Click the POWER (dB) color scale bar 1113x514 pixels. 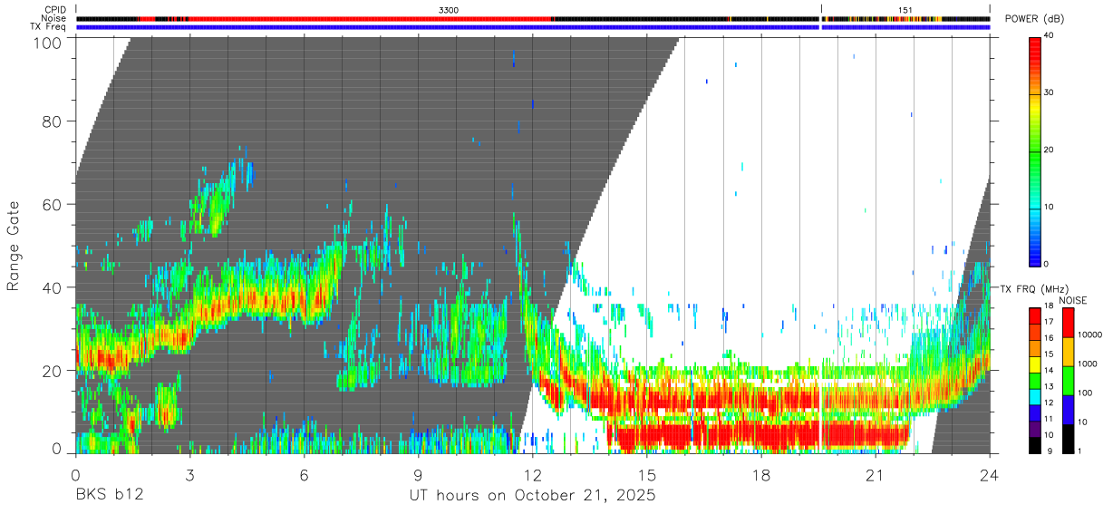click(1034, 150)
